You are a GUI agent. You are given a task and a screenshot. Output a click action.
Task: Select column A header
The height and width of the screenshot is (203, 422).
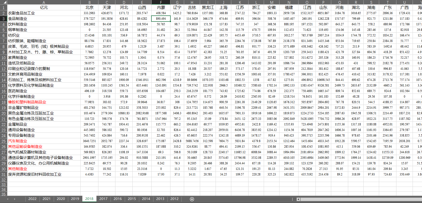tap(44, 2)
